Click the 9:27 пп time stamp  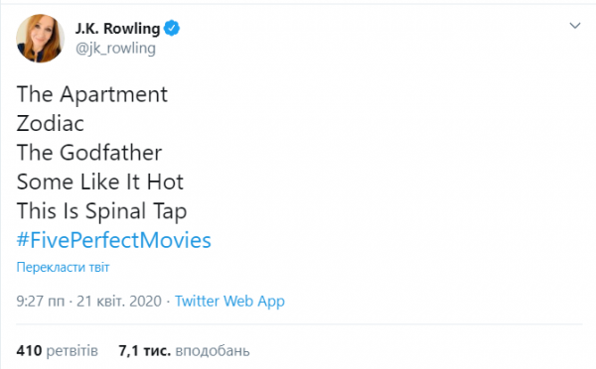[x=41, y=301]
